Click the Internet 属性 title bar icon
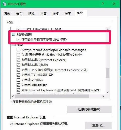The height and width of the screenshot is (130, 121). tap(5, 4)
